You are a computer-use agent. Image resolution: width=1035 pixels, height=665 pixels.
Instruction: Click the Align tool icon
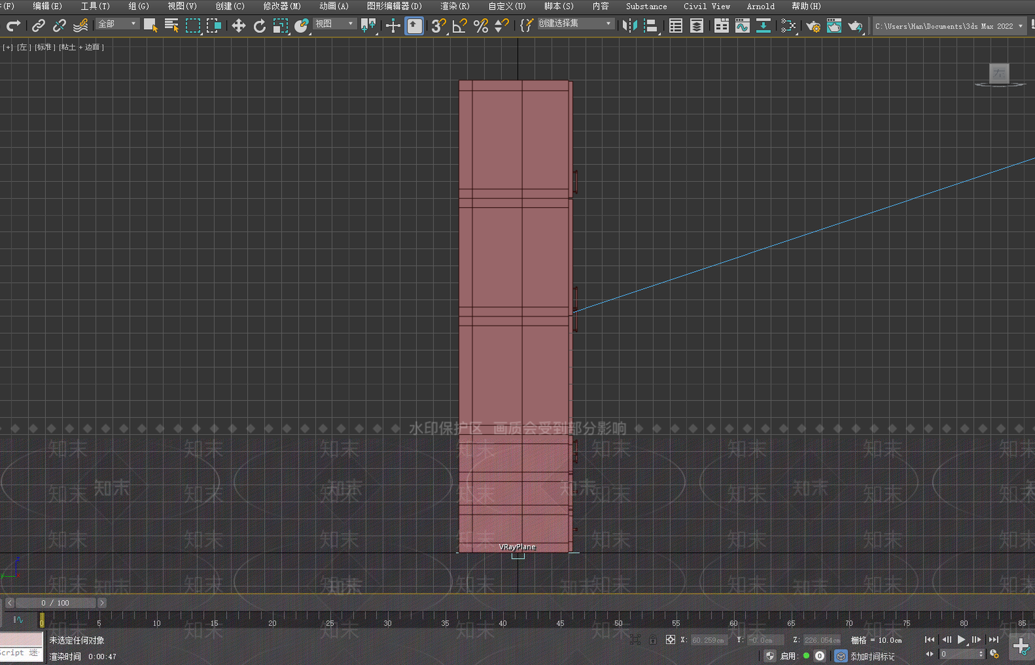tap(651, 26)
